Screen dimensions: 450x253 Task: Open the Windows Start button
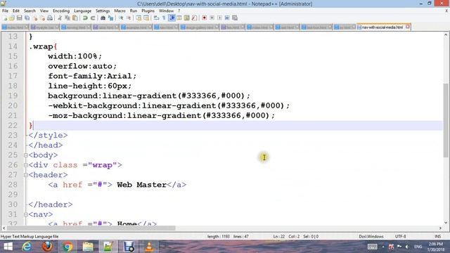point(8,247)
